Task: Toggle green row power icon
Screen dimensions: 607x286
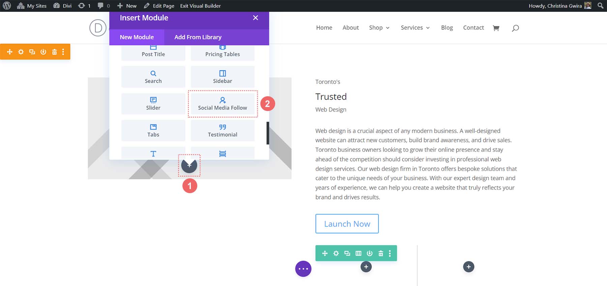Action: click(x=370, y=253)
